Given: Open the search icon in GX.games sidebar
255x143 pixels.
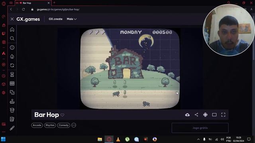Looking at the screenshot, I should (x=12, y=39).
